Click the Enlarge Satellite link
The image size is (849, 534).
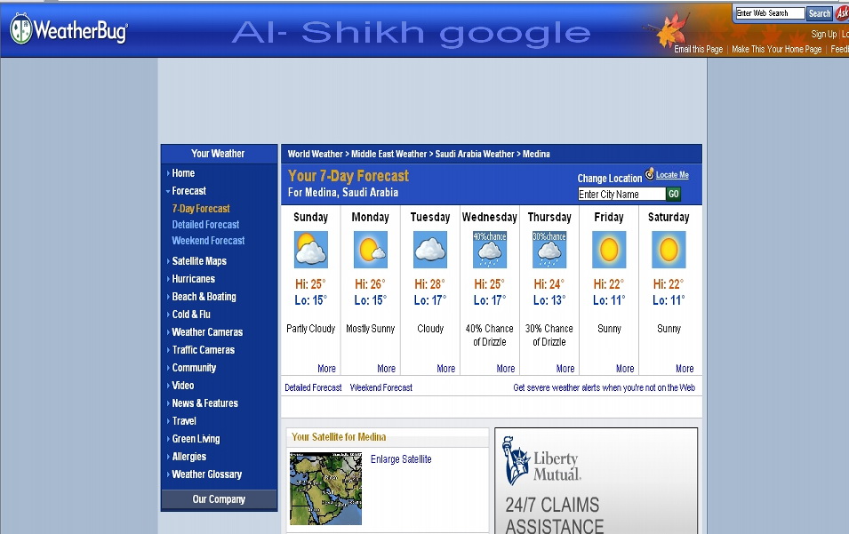coord(401,459)
